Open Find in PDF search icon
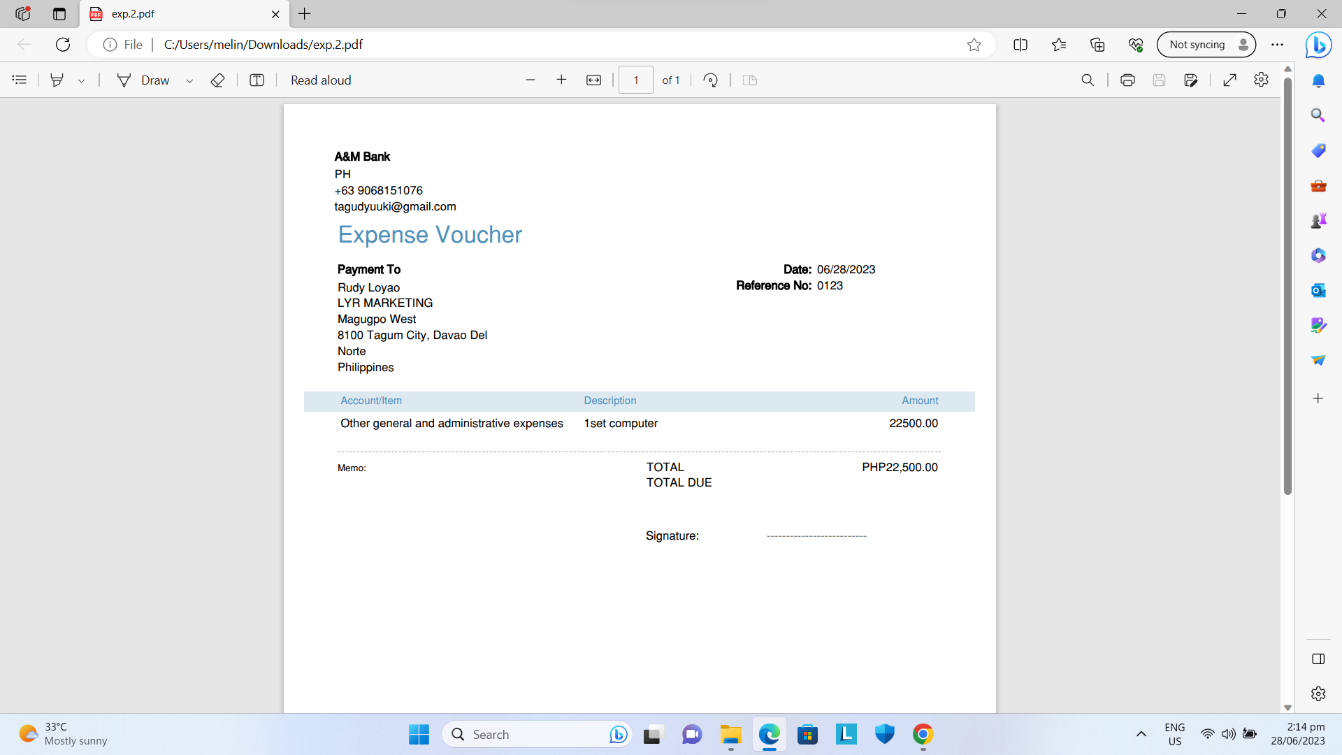 coord(1088,80)
